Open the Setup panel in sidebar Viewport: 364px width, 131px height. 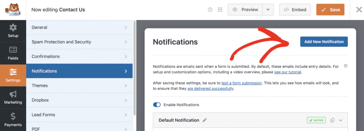(x=13, y=31)
